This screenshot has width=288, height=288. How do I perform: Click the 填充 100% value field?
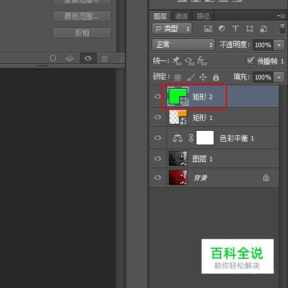click(x=263, y=77)
